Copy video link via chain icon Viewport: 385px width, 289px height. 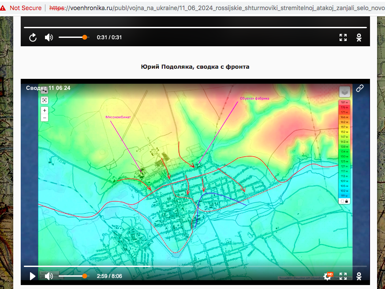click(360, 88)
